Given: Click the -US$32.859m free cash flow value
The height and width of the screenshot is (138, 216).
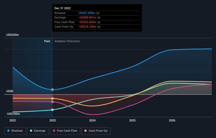Looking at the screenshot, I should click(x=87, y=22).
